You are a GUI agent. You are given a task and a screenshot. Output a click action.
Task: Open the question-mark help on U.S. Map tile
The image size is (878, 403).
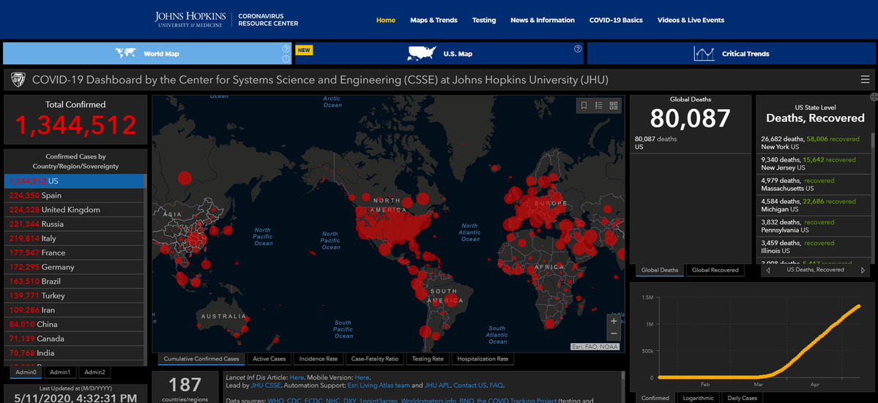coord(578,48)
